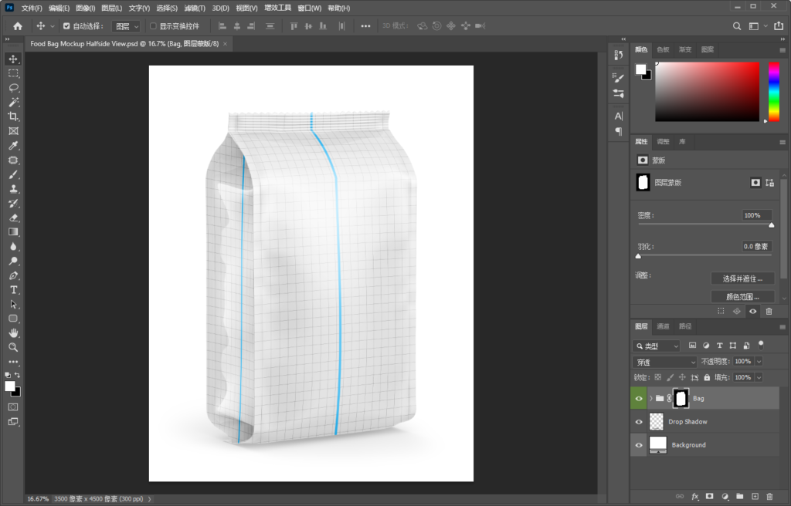Select the Path Selection tool
This screenshot has width=791, height=506.
[14, 305]
